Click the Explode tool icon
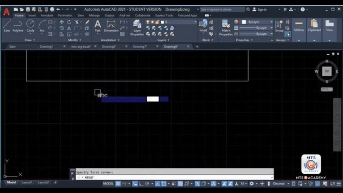Screen dimensions: 343x193 click(87, 28)
